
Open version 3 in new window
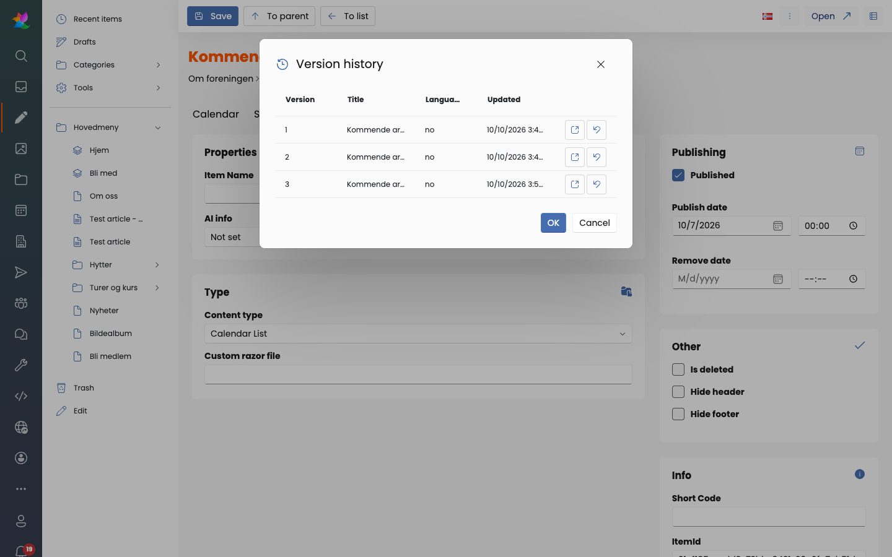tap(575, 184)
